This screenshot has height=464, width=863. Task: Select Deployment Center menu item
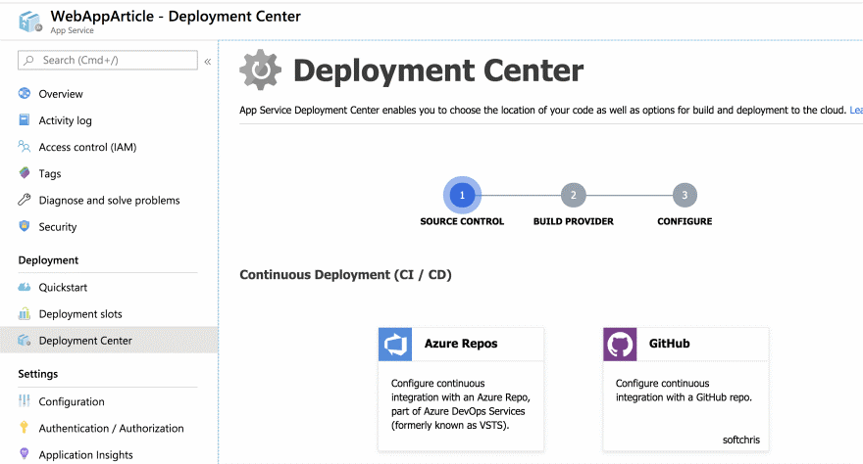[85, 341]
